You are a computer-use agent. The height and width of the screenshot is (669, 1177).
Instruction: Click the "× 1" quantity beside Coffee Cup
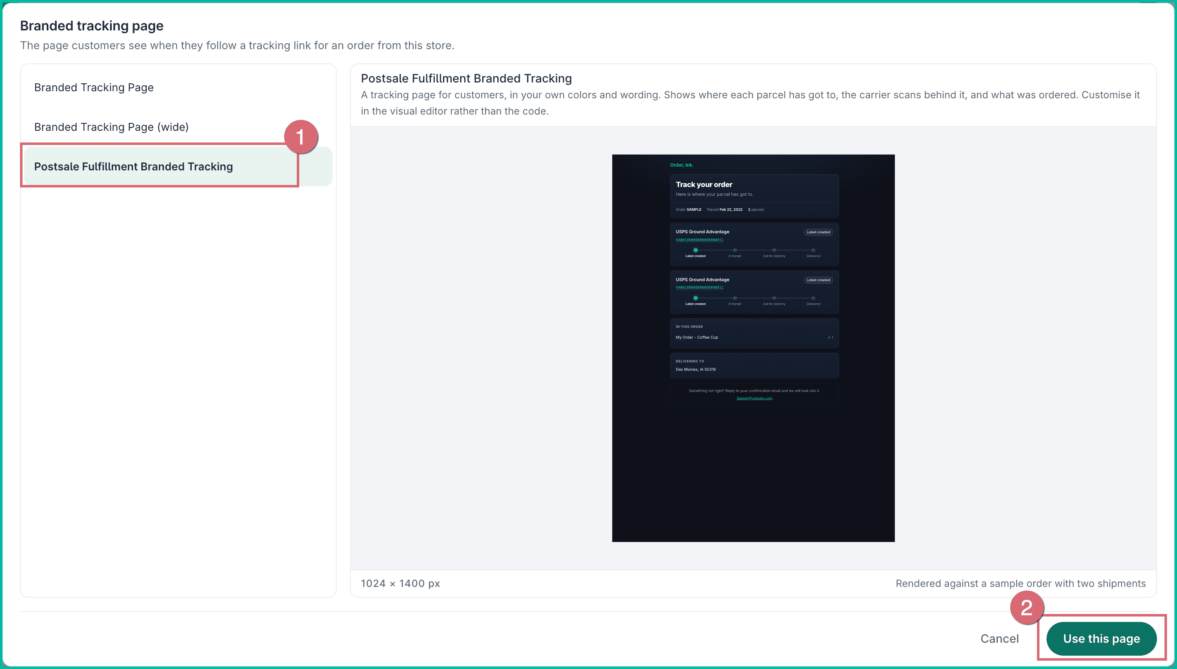[x=831, y=337]
